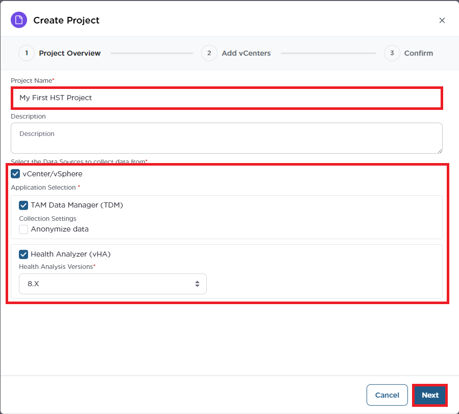Jump to the Confirm step label
Image resolution: width=459 pixels, height=414 pixels.
click(x=419, y=53)
